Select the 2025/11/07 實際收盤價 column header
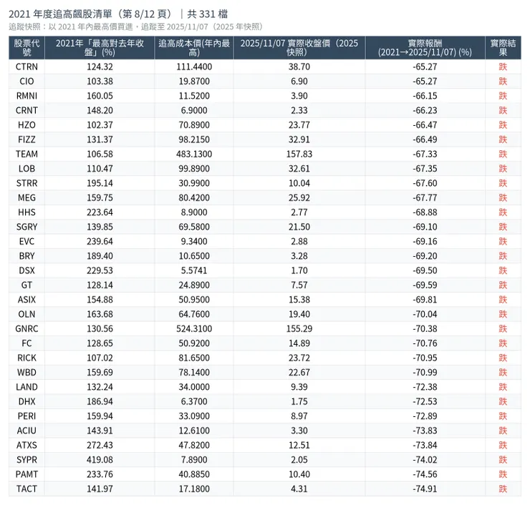Viewport: 530px width, 505px height. click(x=299, y=48)
